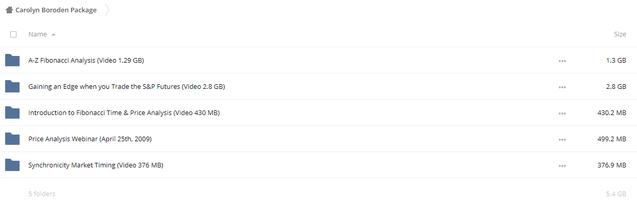This screenshot has width=637, height=208.
Task: Show actions menu for Introduction to Fibonacci folder
Action: point(562,113)
